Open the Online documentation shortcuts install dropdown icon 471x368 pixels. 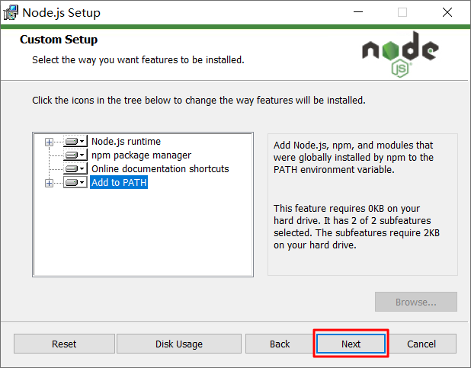[75, 169]
